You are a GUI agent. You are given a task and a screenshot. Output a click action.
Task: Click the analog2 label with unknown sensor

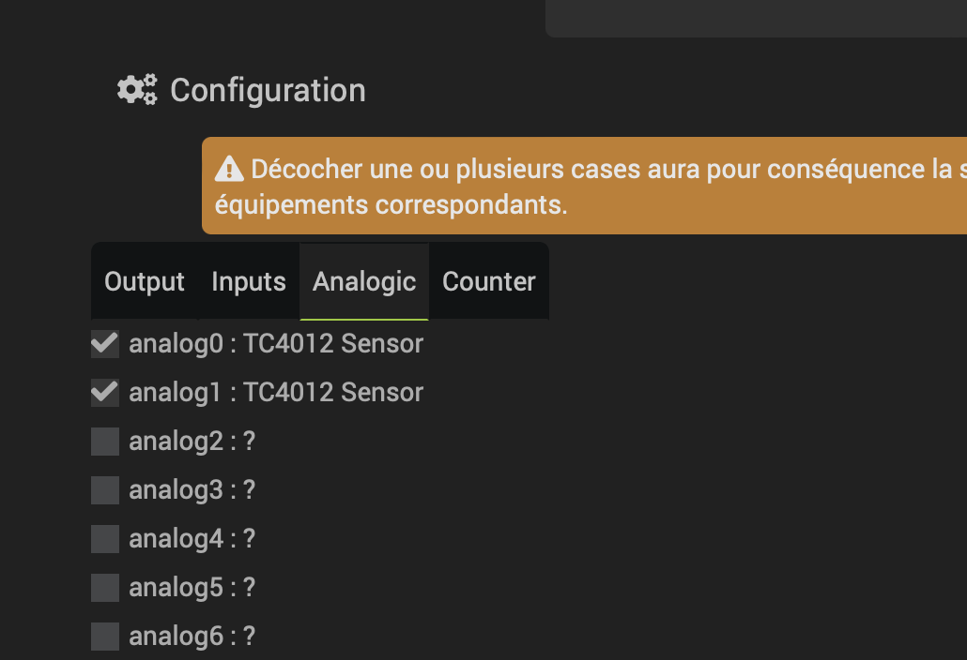pos(192,441)
